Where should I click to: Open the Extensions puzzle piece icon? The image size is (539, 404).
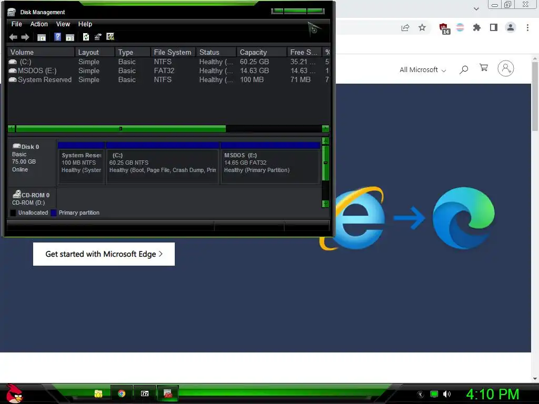tap(477, 27)
